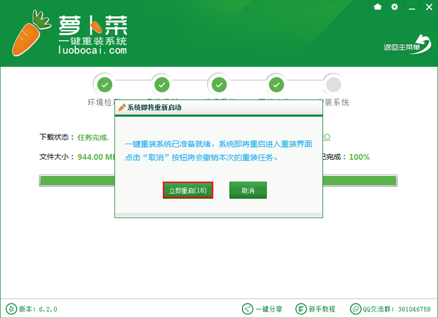The image size is (438, 318).
Task: Click the QQ交流群 chat icon
Action: tap(355, 309)
